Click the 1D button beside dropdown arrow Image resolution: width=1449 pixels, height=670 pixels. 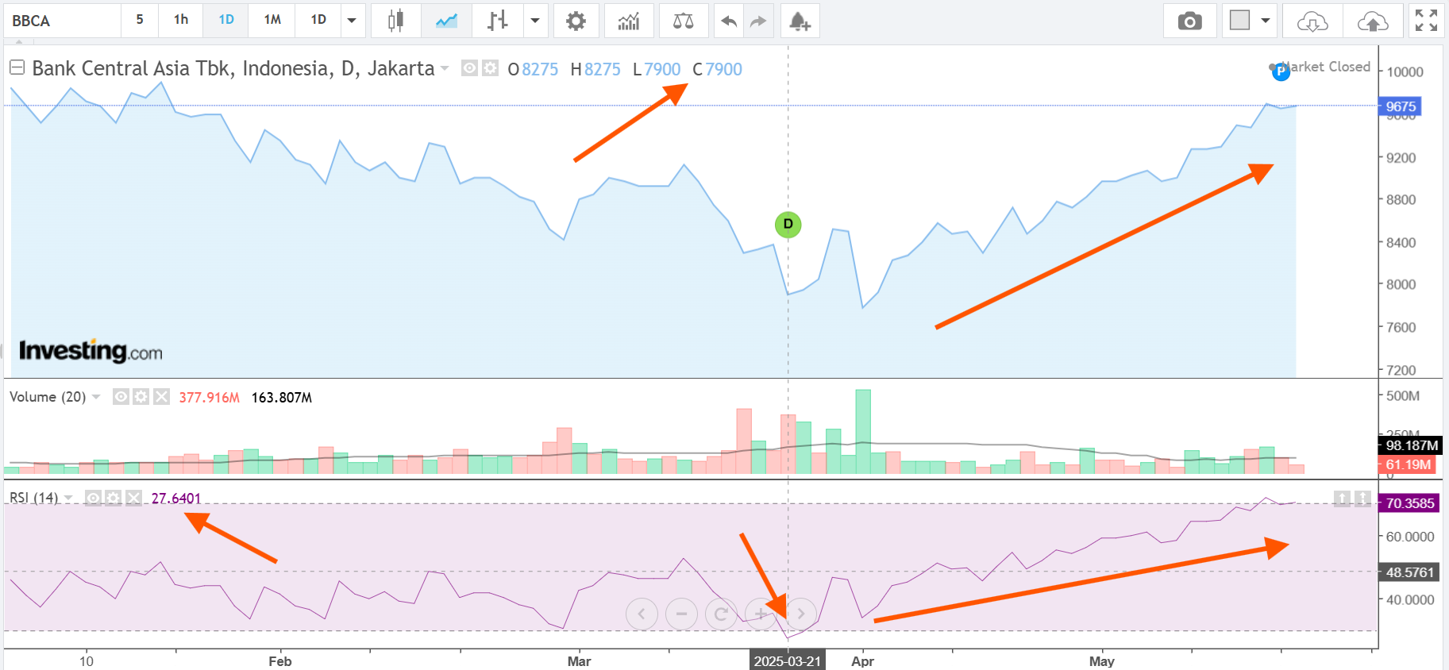[318, 20]
